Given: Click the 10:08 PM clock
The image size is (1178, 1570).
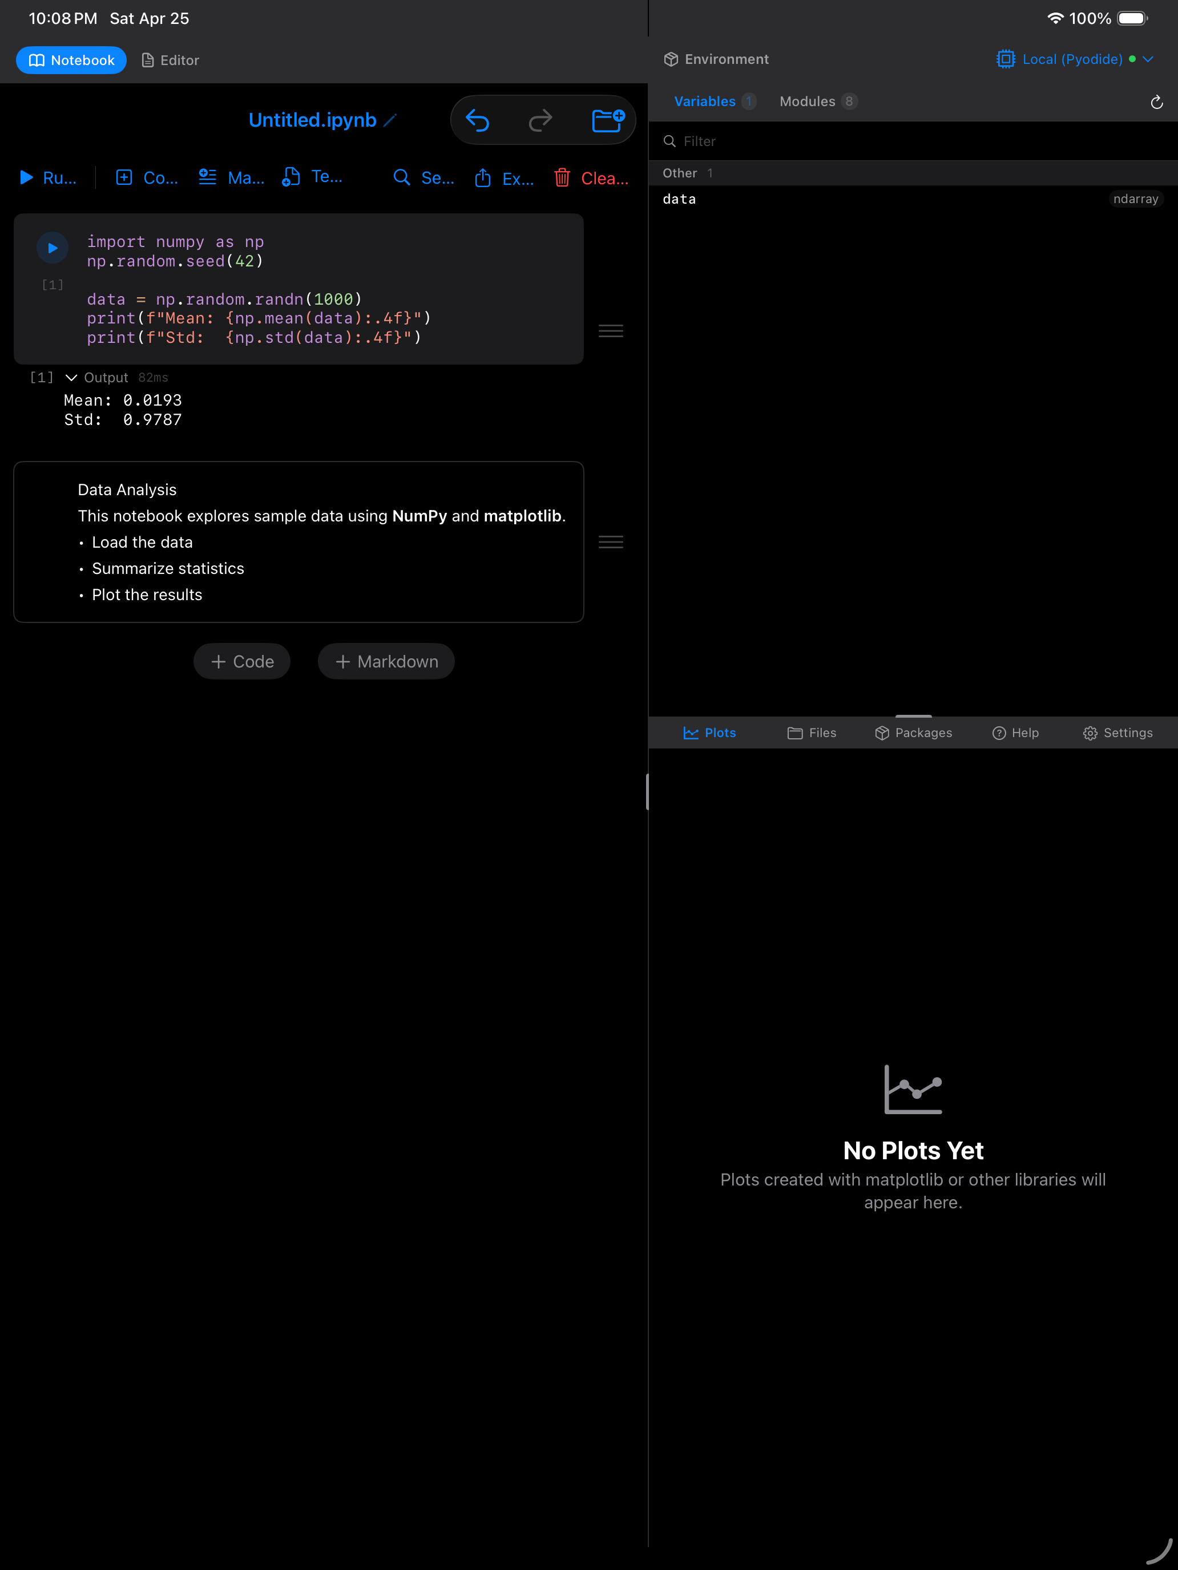Looking at the screenshot, I should [x=63, y=18].
